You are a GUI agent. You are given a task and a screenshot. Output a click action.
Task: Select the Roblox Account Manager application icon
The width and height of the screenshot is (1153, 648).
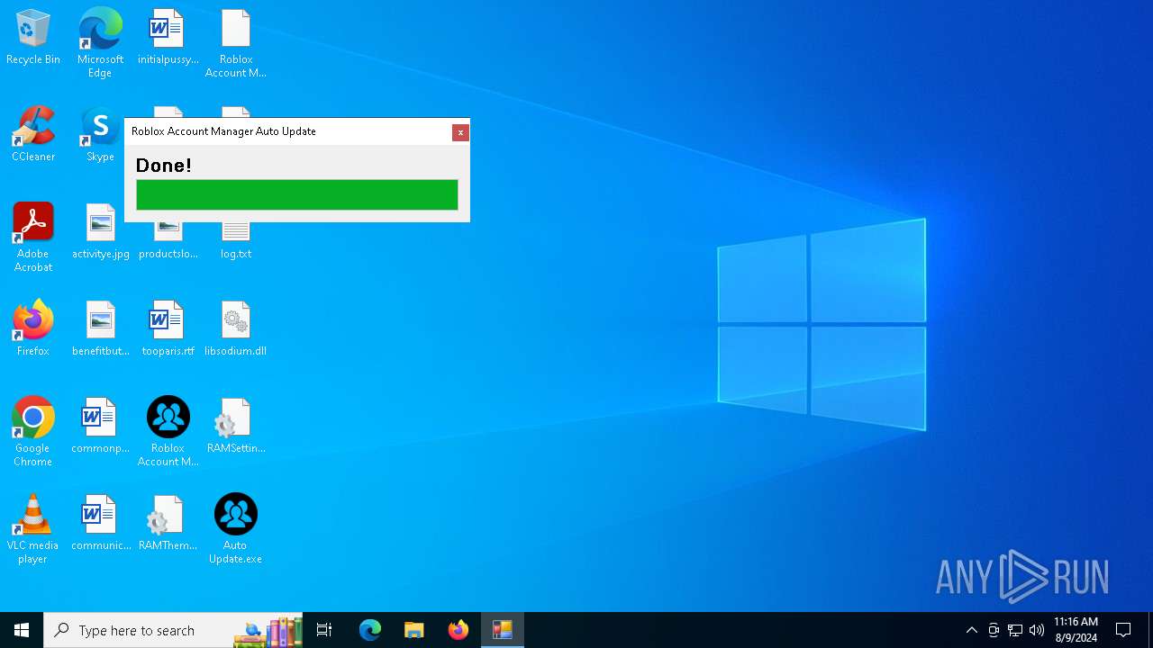(168, 431)
